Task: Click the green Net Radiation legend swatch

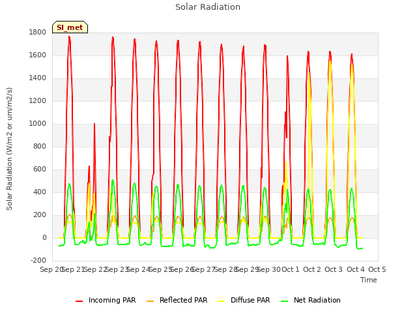Action: click(285, 301)
